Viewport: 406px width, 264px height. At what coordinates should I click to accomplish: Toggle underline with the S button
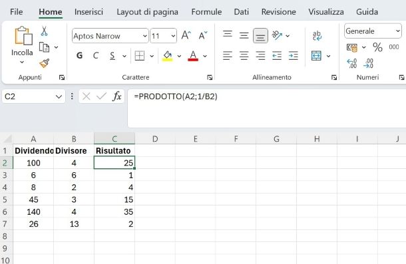[x=112, y=55]
